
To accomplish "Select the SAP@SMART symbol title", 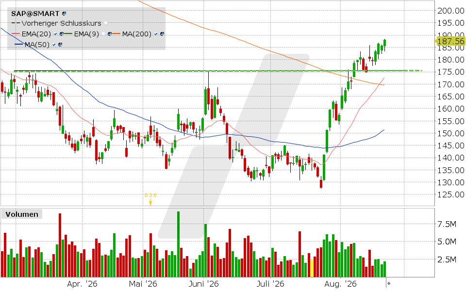I will coord(35,14).
